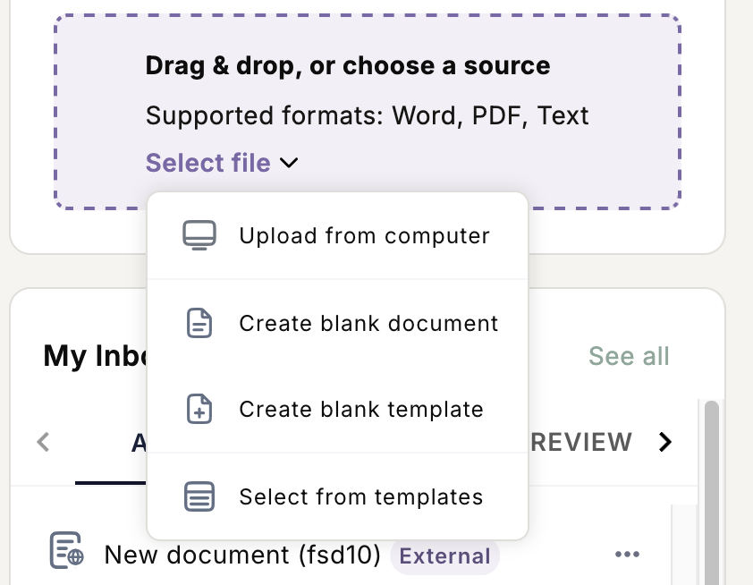Click the blank template plus-page icon
Screen dimensions: 753x585
coord(199,409)
